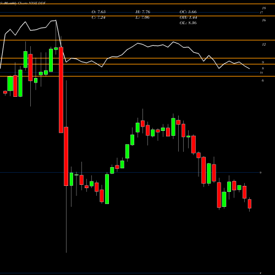Select the low price 'L: 7.06'

[142, 18]
